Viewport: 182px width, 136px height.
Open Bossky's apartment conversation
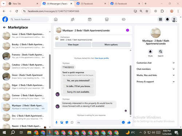(24, 46)
